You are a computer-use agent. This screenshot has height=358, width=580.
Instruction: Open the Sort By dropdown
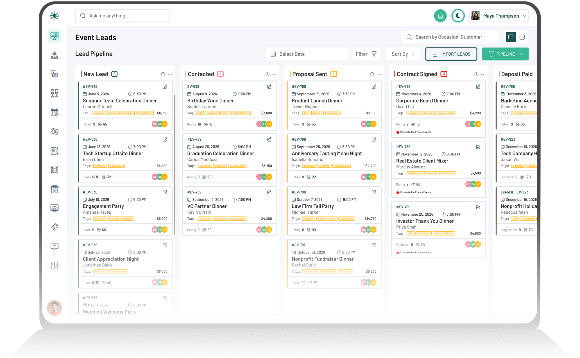click(x=403, y=54)
